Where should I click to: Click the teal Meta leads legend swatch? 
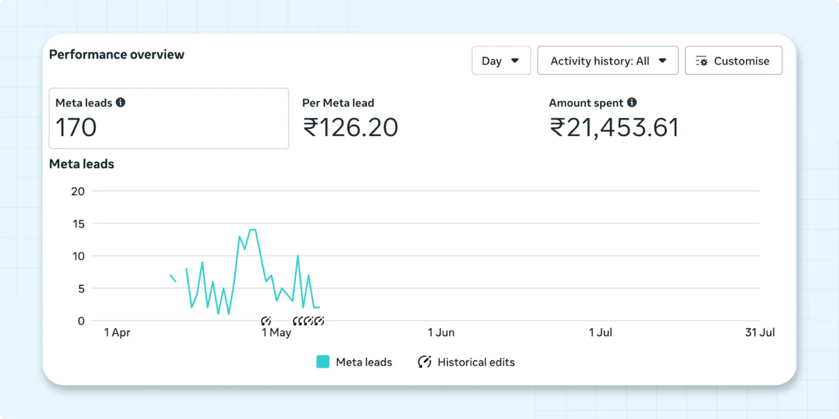323,362
